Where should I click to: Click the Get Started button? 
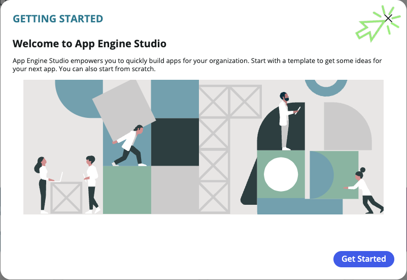(x=363, y=259)
